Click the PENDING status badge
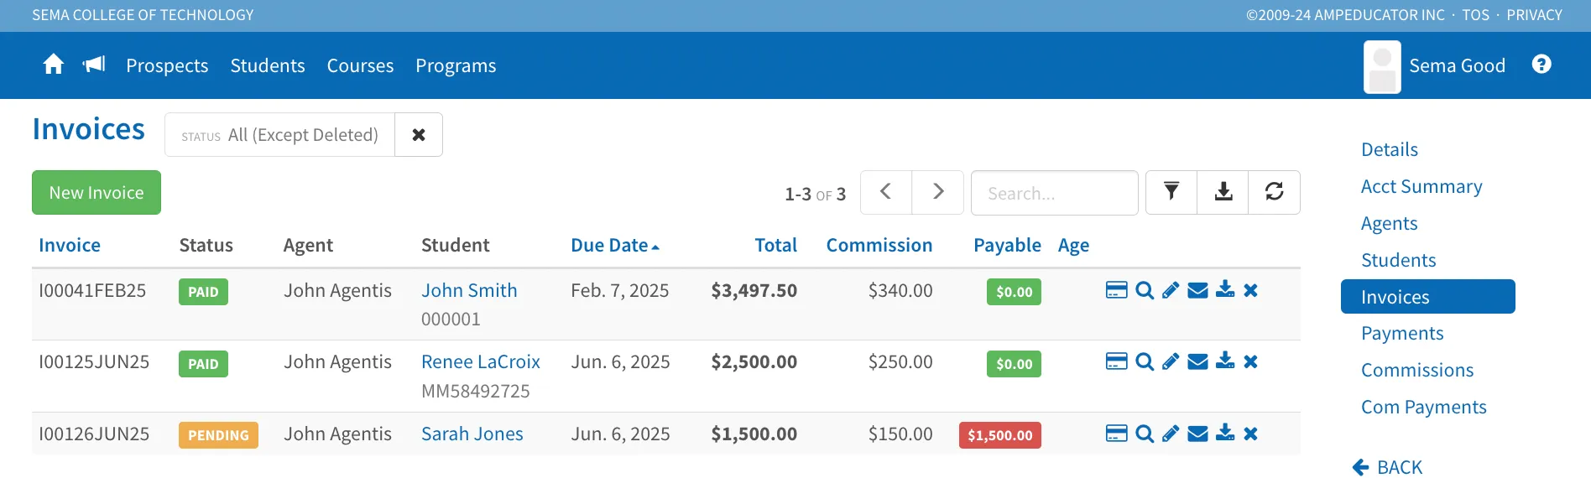 [218, 435]
